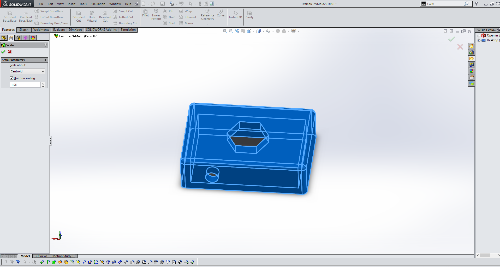Switch to the Weldments tab
Viewport: 500px width, 267px height.
[41, 30]
